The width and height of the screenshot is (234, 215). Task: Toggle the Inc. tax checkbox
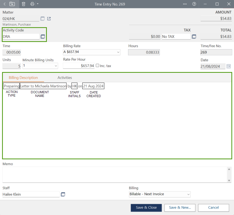98,66
